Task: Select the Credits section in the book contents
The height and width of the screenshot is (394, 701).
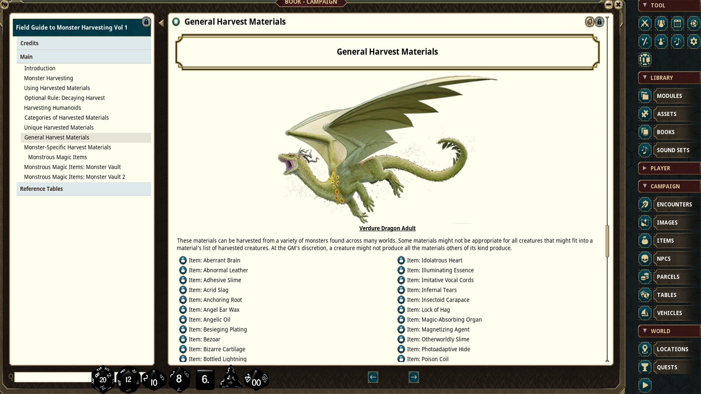Action: click(29, 43)
